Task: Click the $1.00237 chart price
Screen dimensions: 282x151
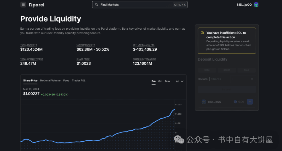Action: tap(31, 94)
